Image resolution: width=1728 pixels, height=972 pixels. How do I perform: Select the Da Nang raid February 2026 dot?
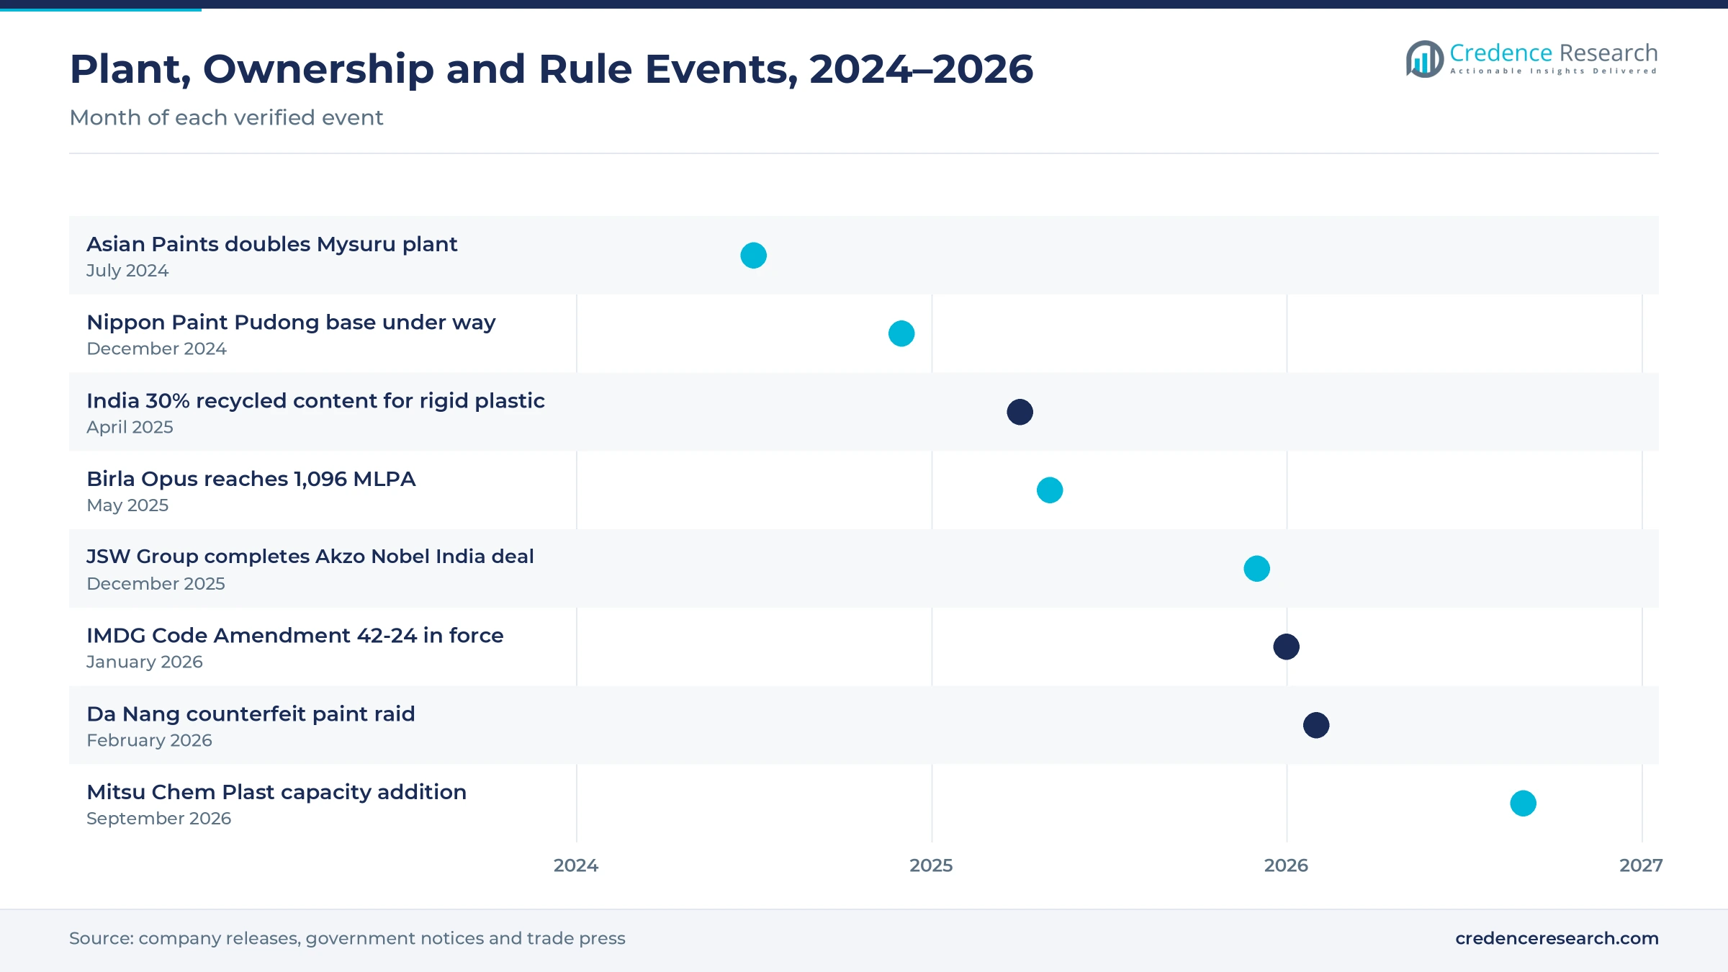click(1316, 725)
